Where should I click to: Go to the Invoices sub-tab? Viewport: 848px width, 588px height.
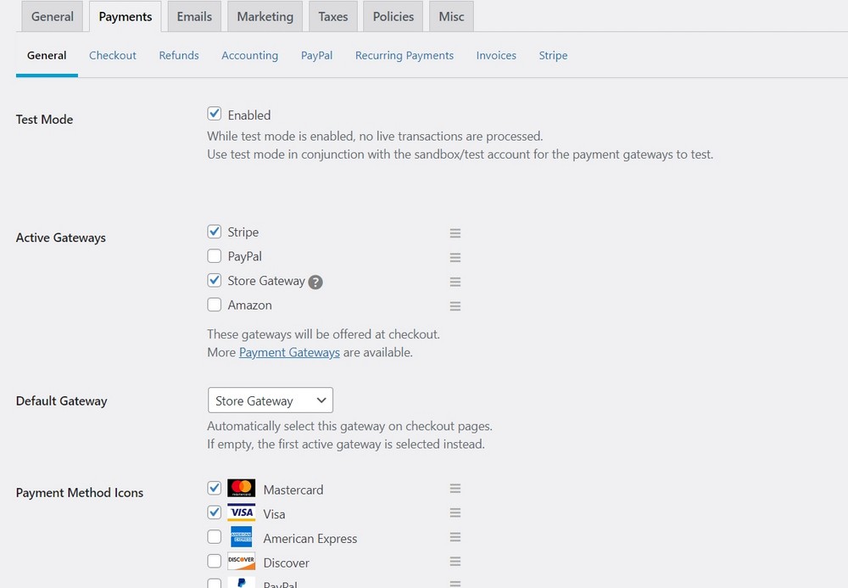pos(496,55)
